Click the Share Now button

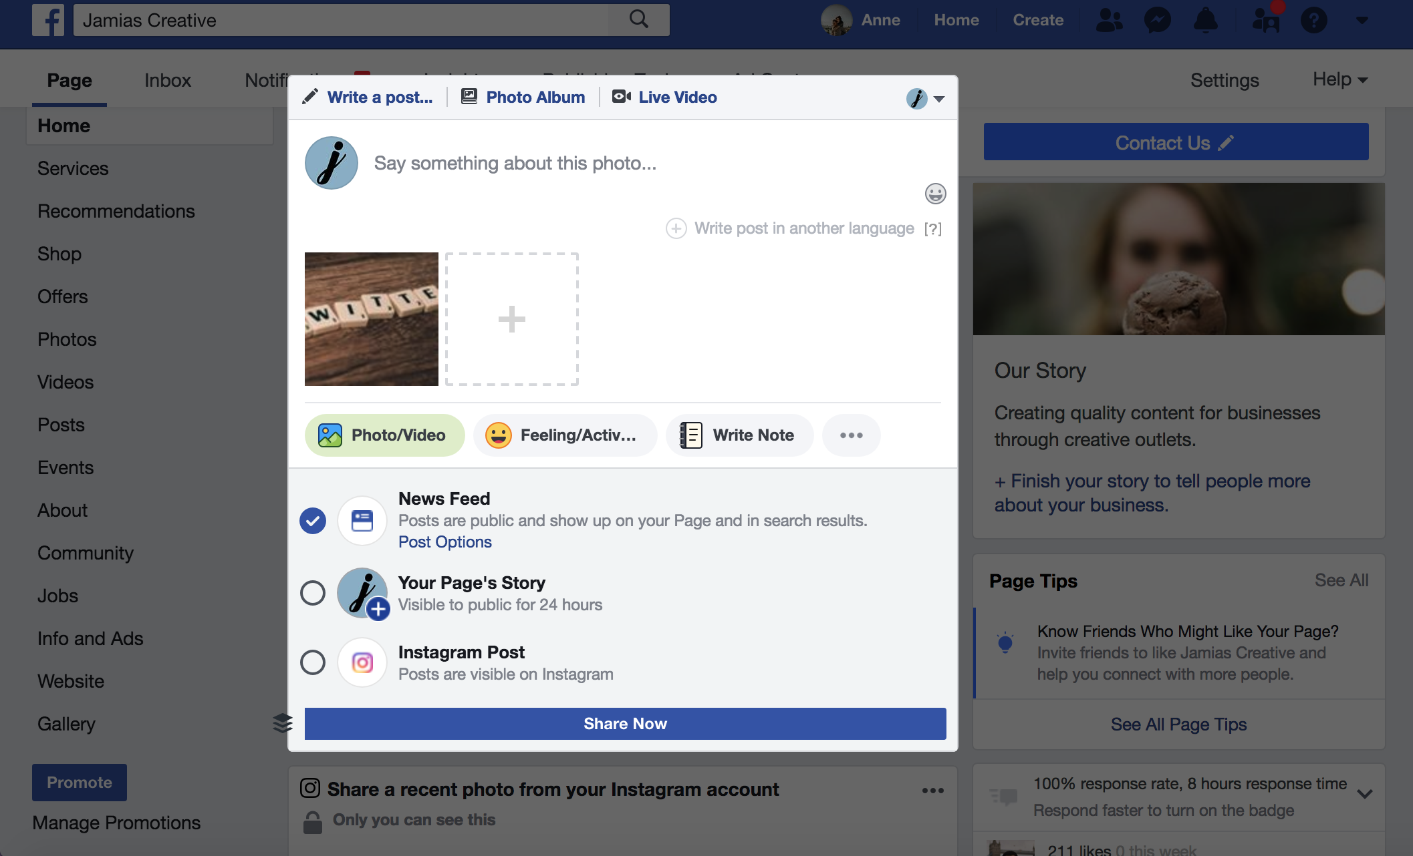(626, 724)
